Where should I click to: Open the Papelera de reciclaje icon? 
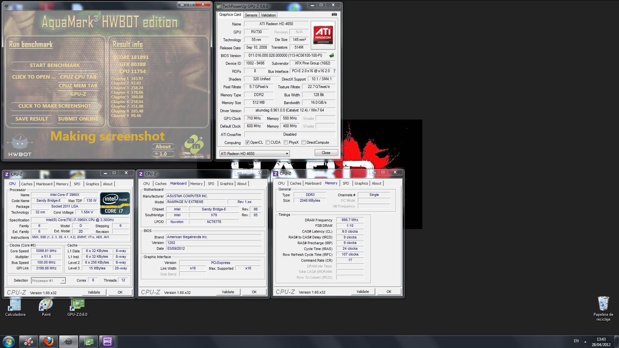point(603,309)
